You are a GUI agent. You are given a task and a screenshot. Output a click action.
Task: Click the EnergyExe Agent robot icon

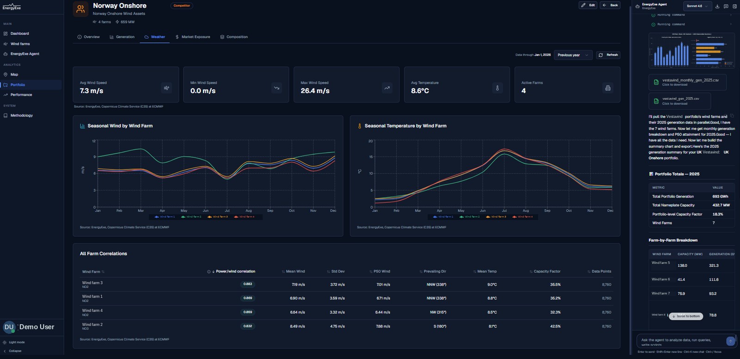click(x=638, y=6)
